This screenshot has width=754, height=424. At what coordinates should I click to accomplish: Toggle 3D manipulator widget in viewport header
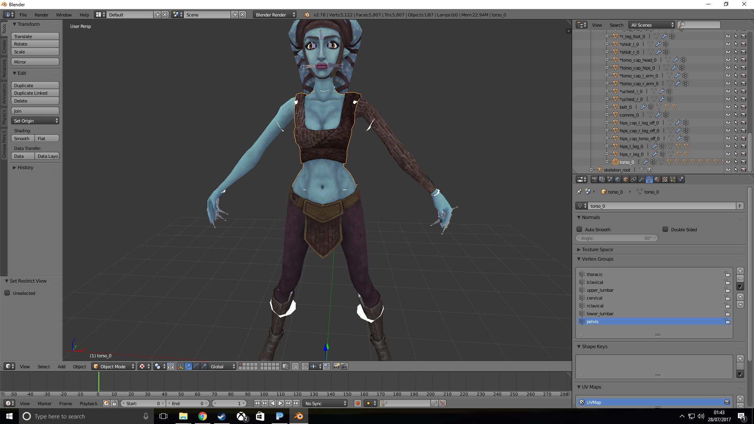click(x=180, y=366)
